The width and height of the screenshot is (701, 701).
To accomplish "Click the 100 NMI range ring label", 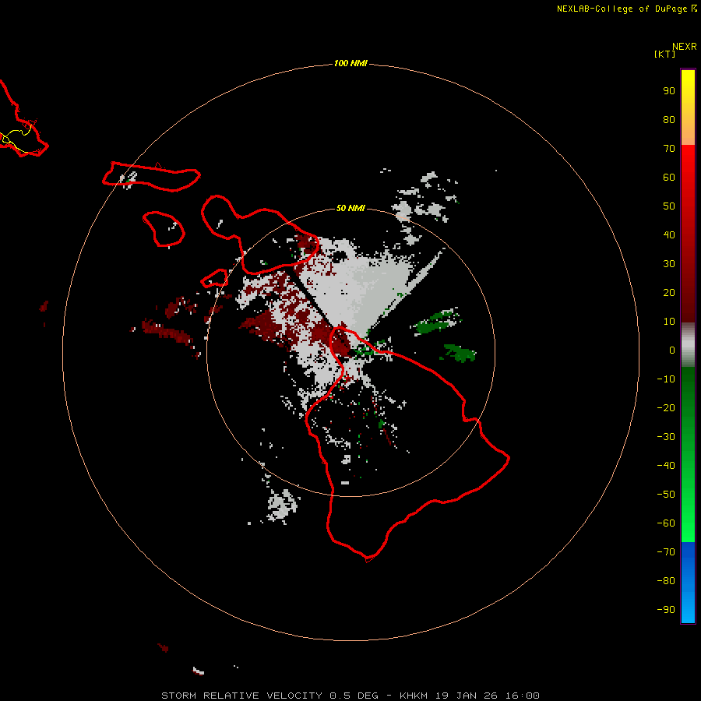I will pyautogui.click(x=350, y=63).
